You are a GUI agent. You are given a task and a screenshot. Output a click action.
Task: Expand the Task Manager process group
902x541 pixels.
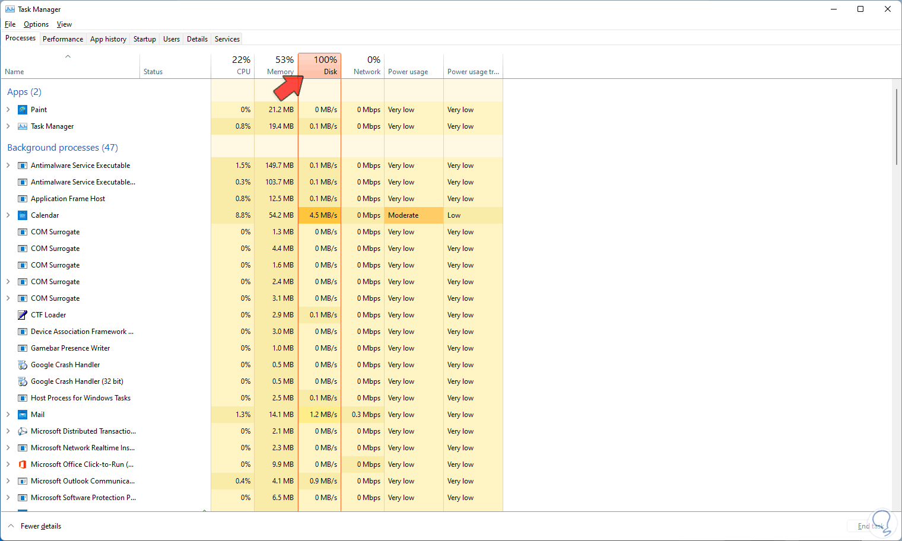click(8, 126)
